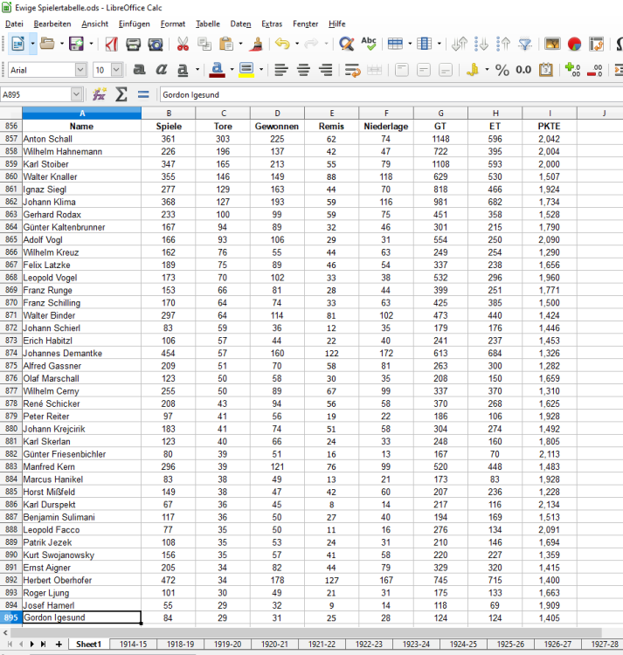Open the Einfügen menu

134,24
